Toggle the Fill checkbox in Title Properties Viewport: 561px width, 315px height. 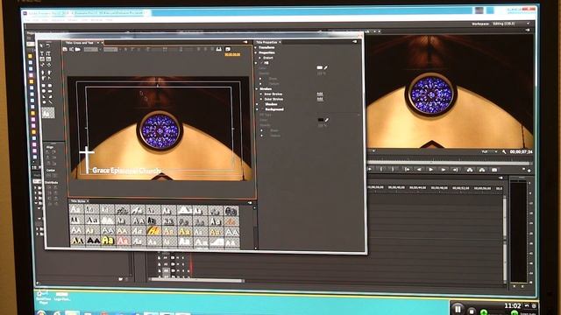point(262,63)
